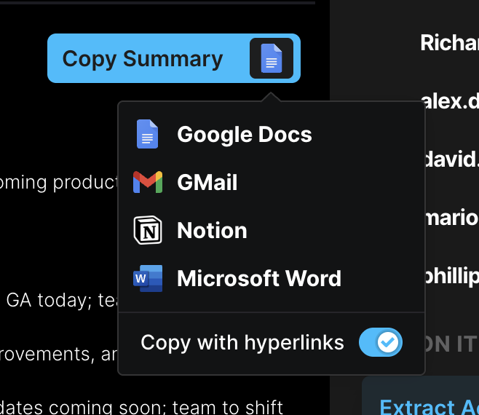Click summary line mentioning "dates coming soon"
Screen dimensions: 479x415
pyautogui.click(x=142, y=407)
